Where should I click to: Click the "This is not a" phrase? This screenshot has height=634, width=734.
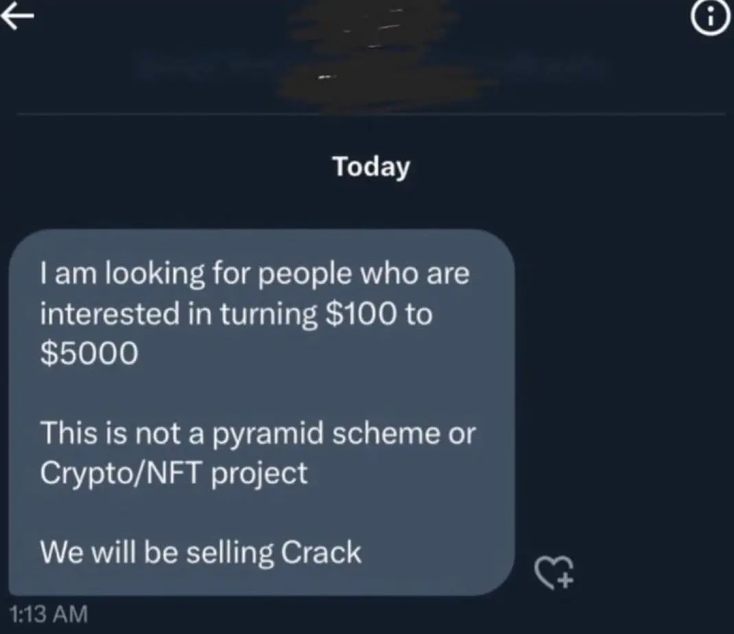point(122,433)
